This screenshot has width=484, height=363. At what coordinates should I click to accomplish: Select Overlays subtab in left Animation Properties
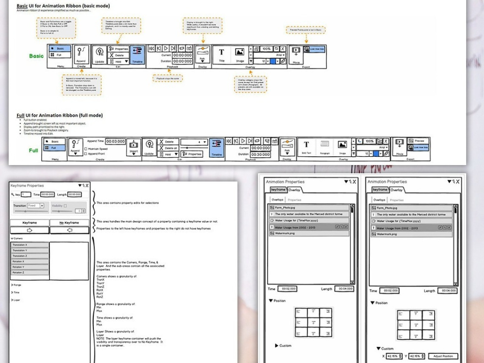(x=277, y=200)
